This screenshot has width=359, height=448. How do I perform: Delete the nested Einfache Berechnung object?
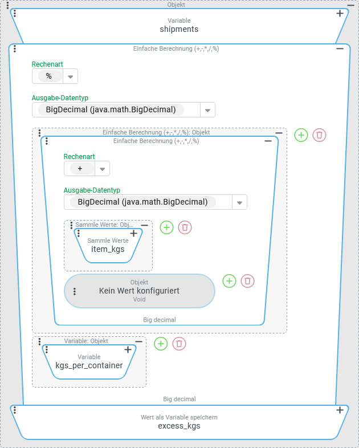click(320, 135)
